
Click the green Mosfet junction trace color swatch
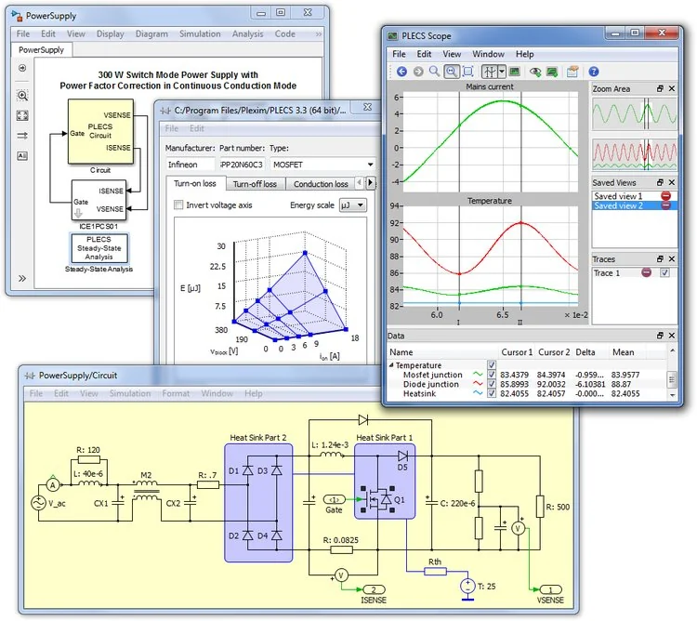pyautogui.click(x=478, y=375)
